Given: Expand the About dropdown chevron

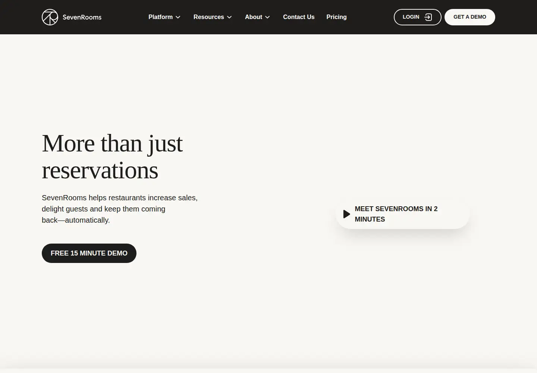Looking at the screenshot, I should tap(267, 17).
